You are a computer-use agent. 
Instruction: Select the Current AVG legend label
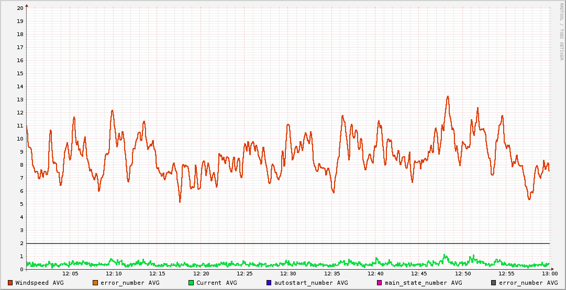[x=217, y=283]
